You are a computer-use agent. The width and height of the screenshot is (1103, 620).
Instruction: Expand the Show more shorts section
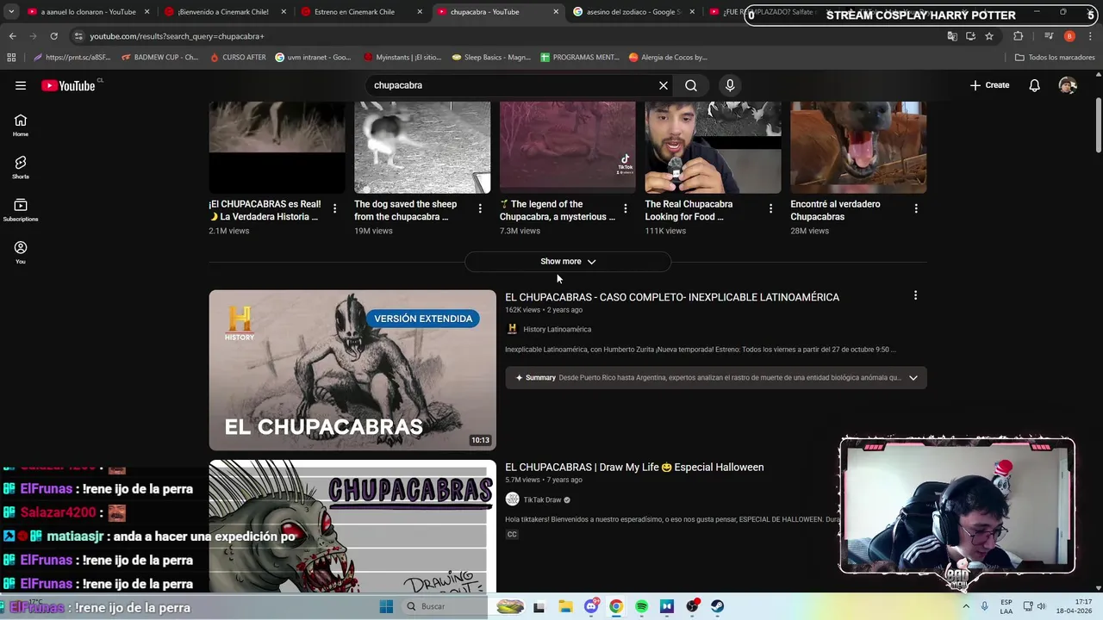[x=568, y=261]
